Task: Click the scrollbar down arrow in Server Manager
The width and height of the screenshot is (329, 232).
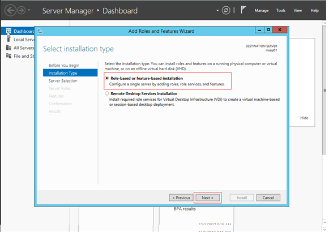Action: pyautogui.click(x=324, y=222)
